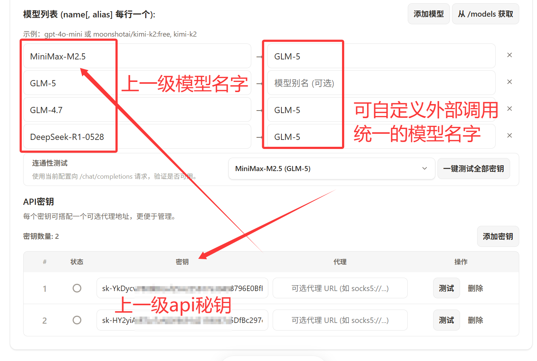Delete the DeepSeek-R1-0528 model row

[509, 136]
